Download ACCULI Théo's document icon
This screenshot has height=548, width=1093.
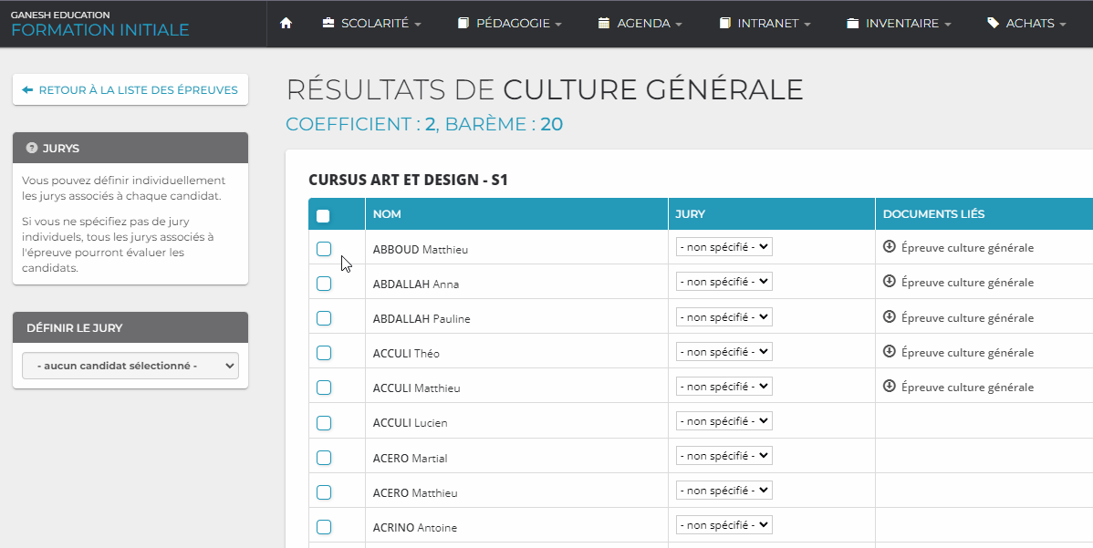[889, 352]
